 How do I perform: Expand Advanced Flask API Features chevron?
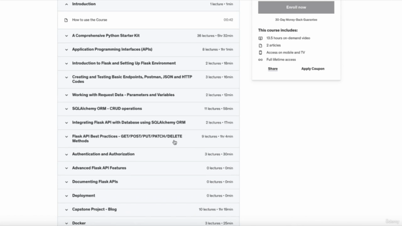click(67, 168)
